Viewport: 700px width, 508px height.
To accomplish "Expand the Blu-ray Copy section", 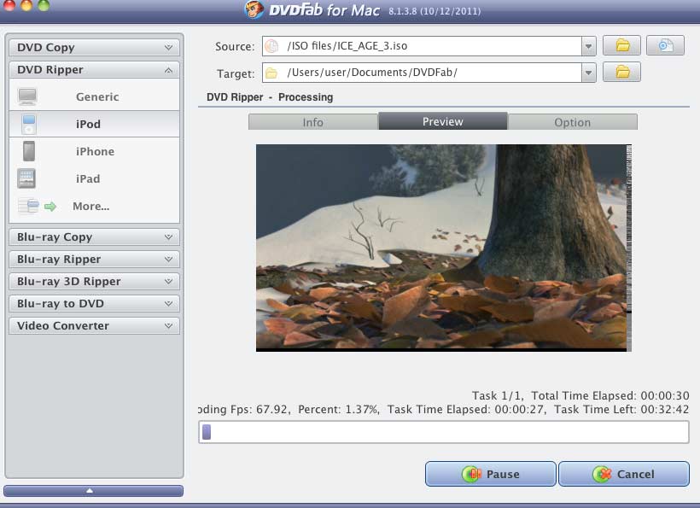I will [x=94, y=237].
